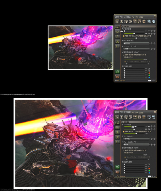Click the profile face icon in upper panel toolbar
The image size is (161, 191).
point(139,21)
